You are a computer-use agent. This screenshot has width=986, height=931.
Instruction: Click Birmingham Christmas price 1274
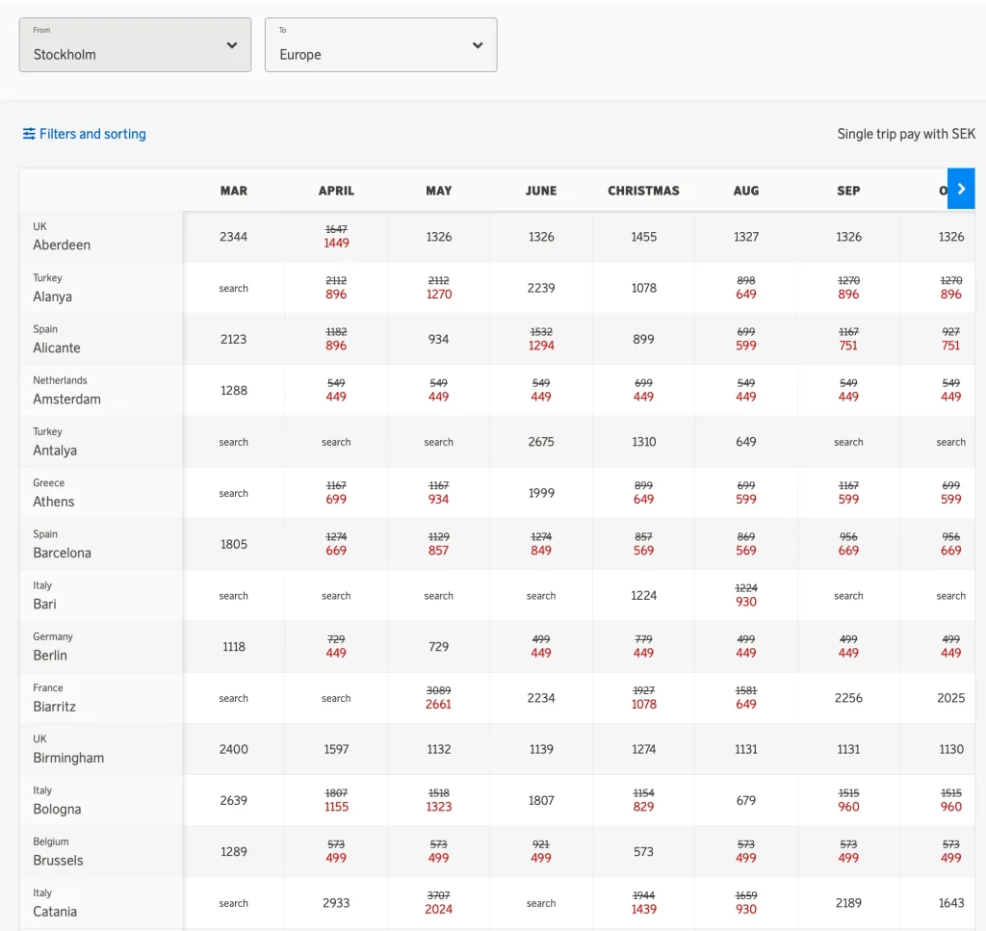coord(644,749)
